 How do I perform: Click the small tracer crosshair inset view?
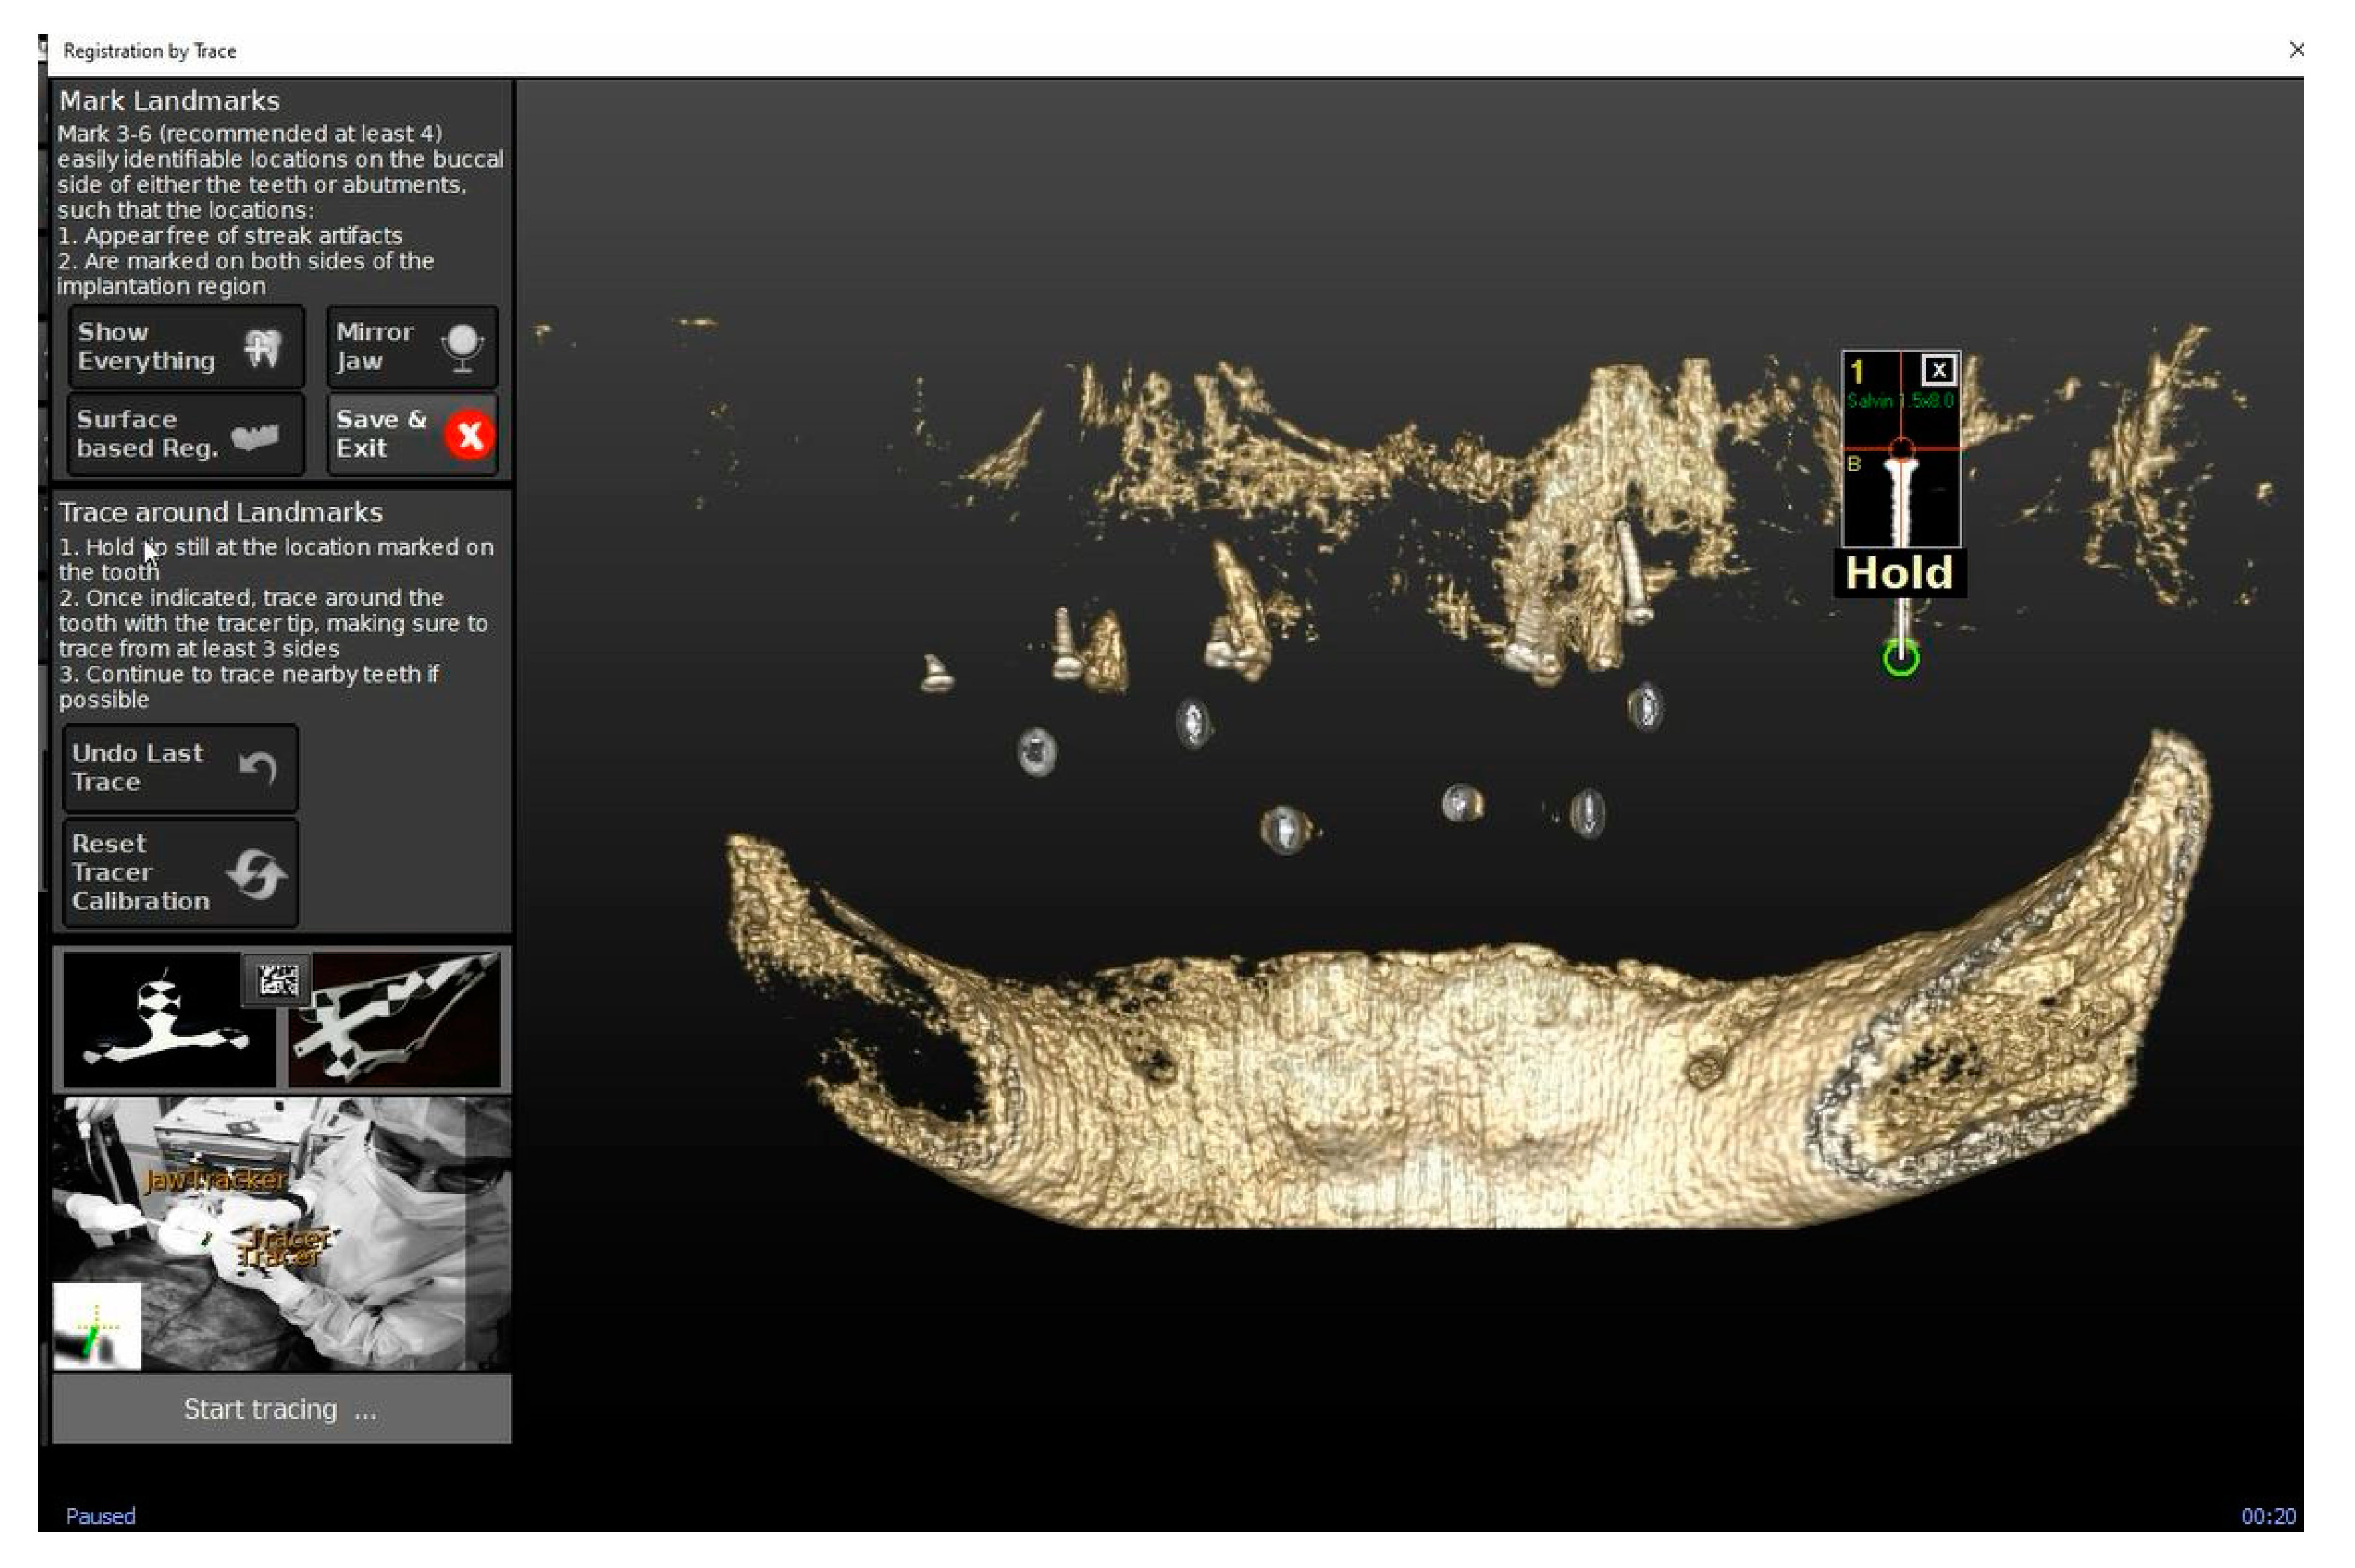click(x=97, y=1326)
